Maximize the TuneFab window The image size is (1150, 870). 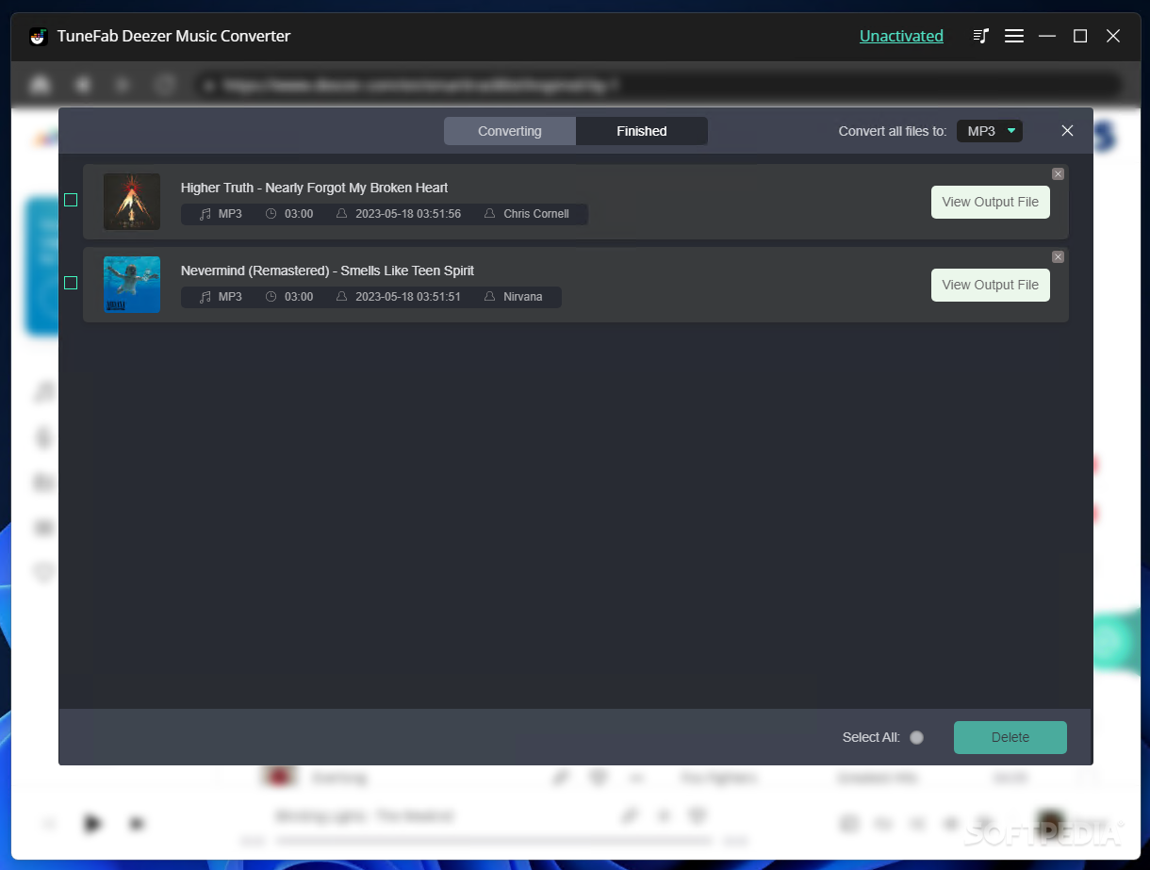[x=1080, y=36]
